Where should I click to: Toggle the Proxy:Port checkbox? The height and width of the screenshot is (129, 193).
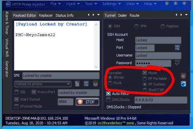(34, 92)
